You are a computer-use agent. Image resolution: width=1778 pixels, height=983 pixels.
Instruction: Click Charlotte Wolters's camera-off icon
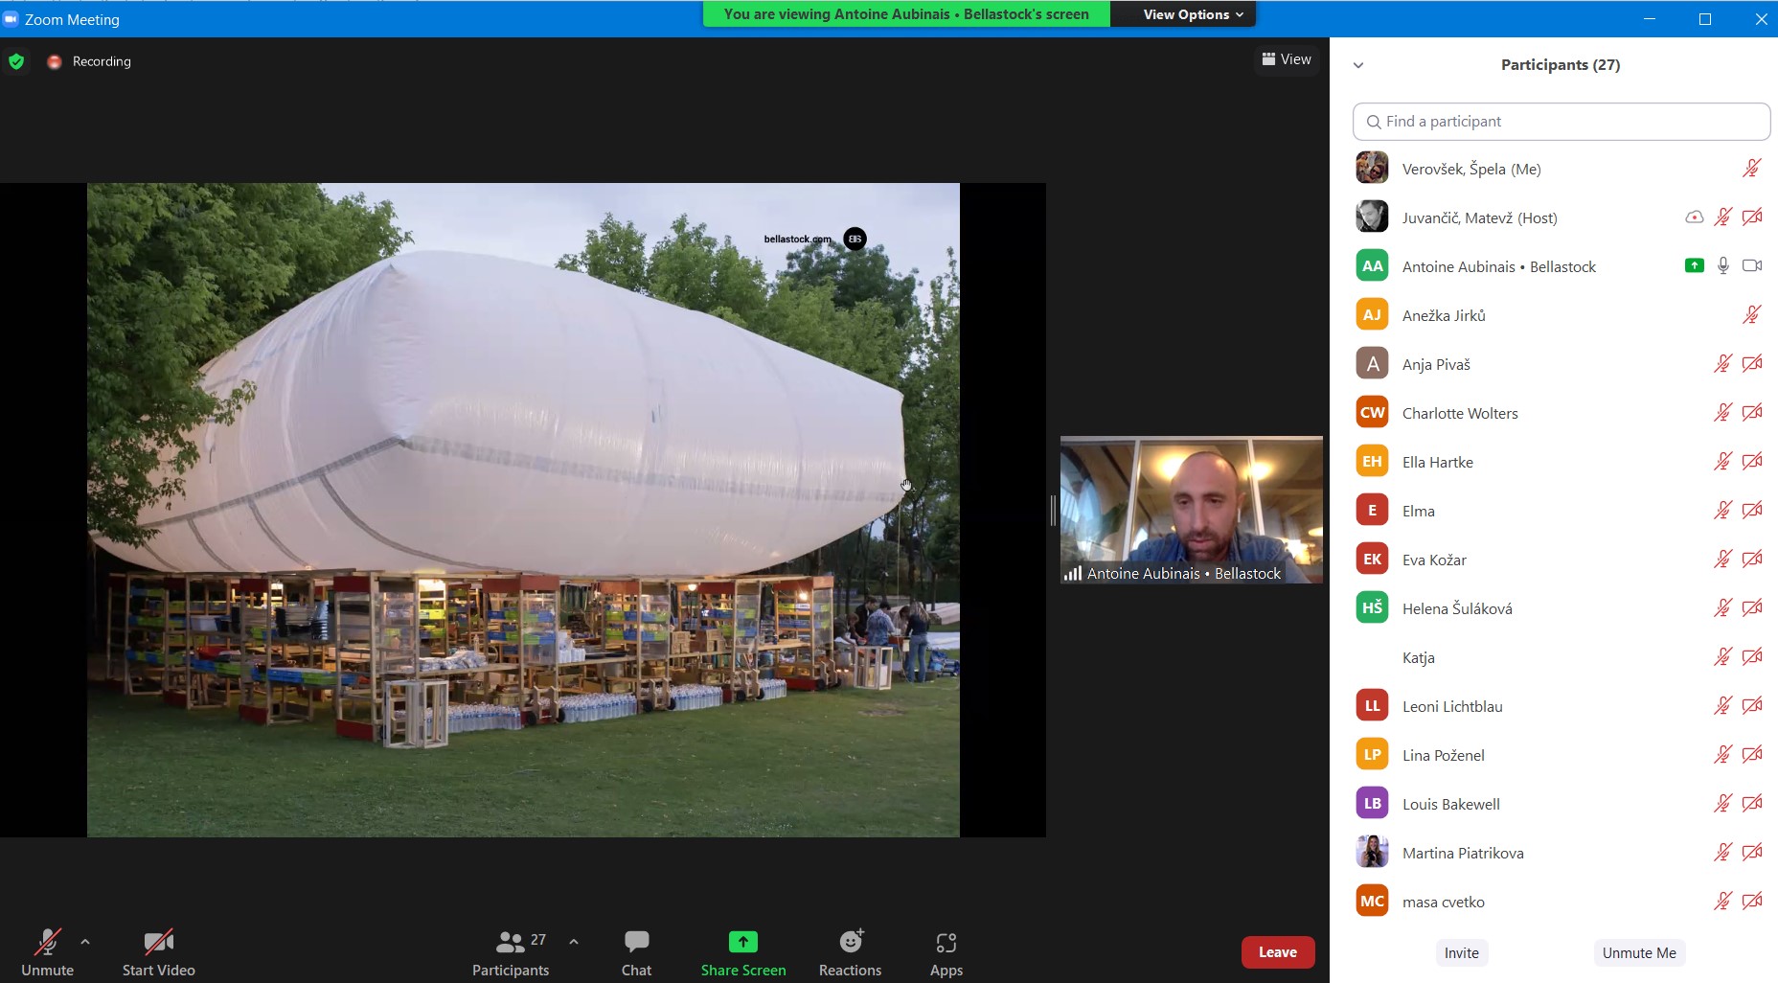tap(1752, 412)
